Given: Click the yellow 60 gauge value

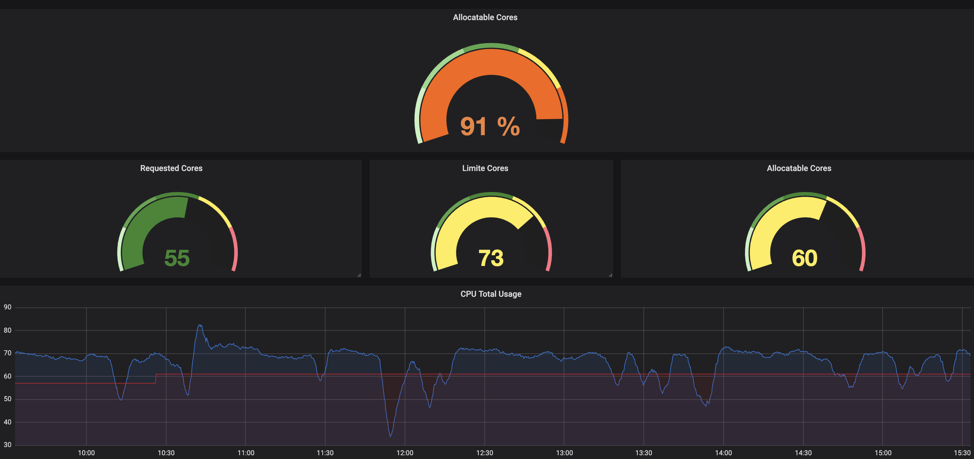Looking at the screenshot, I should click(x=805, y=258).
